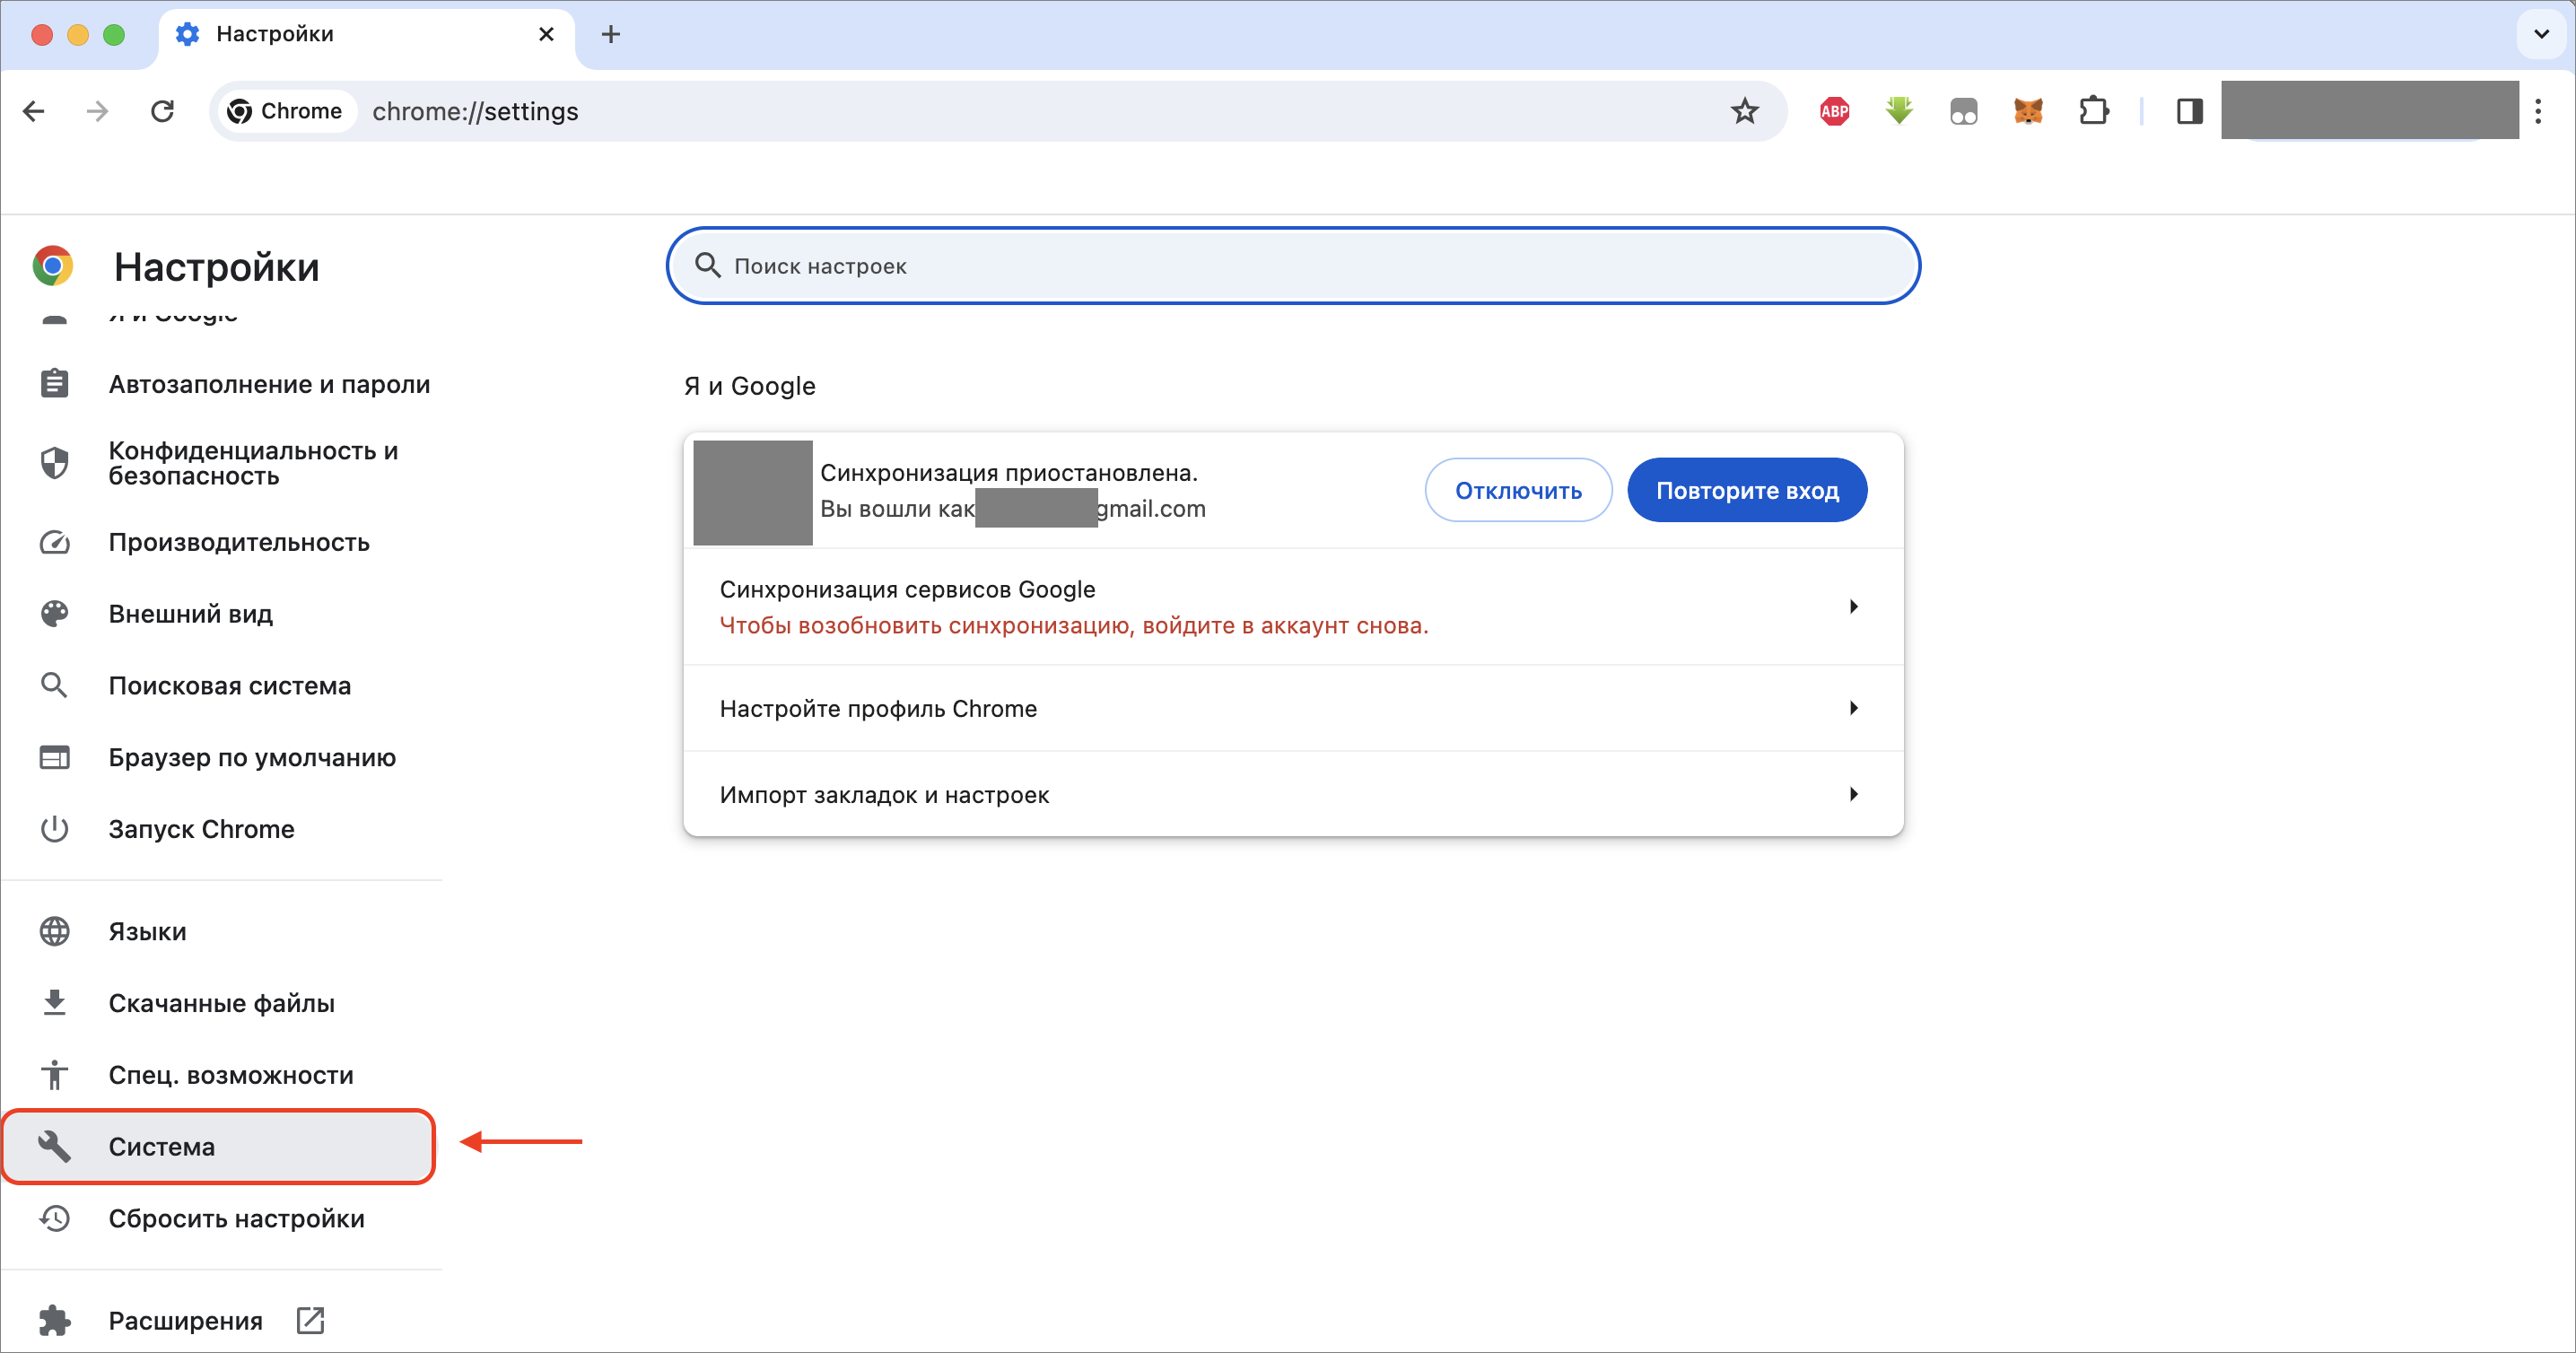Screen dimensions: 2576x1353
Task: Open the green download arrow extension
Action: (1898, 111)
